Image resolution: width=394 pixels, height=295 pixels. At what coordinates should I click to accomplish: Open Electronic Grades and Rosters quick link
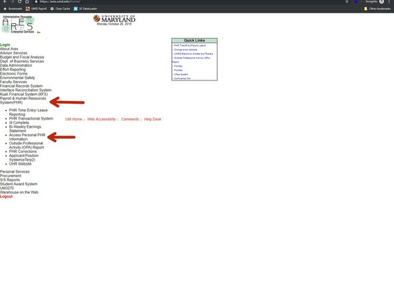(194, 54)
